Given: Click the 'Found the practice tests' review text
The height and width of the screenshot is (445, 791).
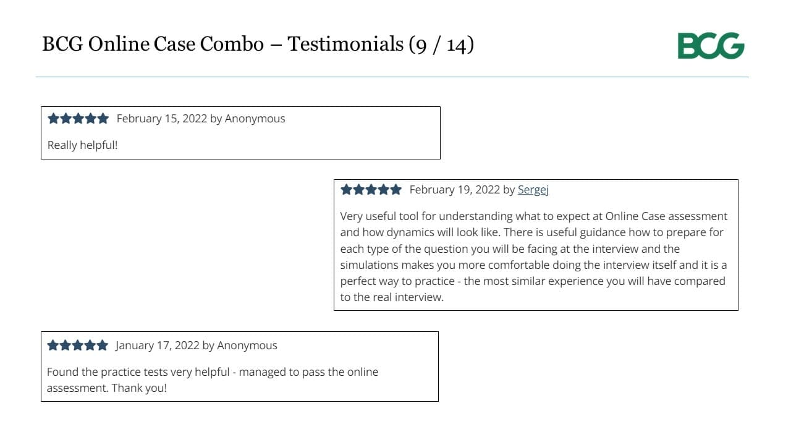Looking at the screenshot, I should tap(213, 380).
